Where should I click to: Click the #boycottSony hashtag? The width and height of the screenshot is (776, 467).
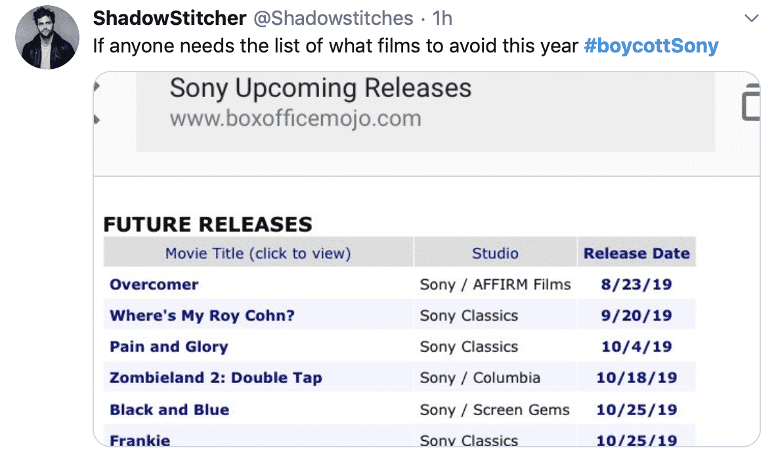click(651, 46)
